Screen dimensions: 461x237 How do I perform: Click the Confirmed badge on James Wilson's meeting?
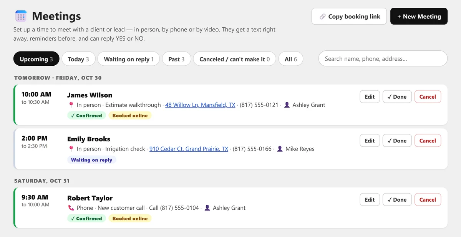pos(86,116)
